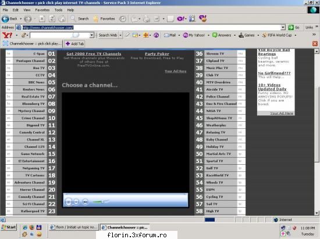
Task: Select the Channelchooser browser tab
Action: [x=32, y=44]
